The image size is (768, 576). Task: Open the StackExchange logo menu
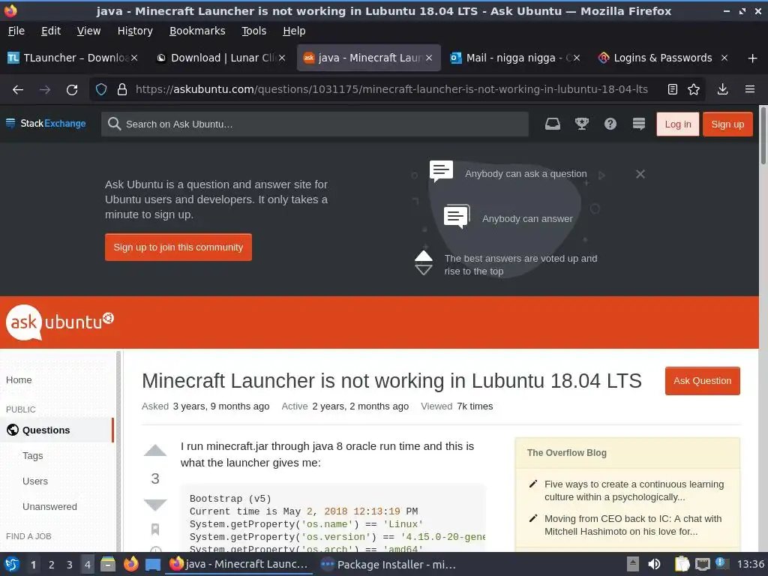point(46,124)
